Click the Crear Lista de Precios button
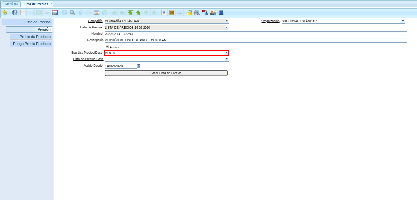Viewport: 417px width, 200px height. pos(166,73)
